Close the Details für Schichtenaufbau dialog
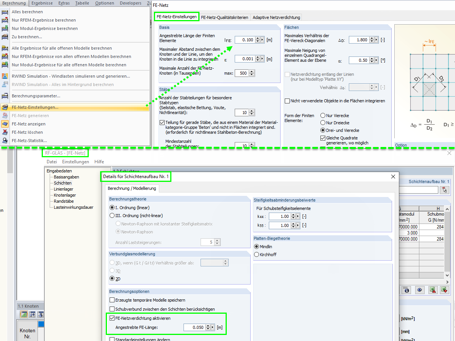The image size is (455, 341). (x=393, y=177)
